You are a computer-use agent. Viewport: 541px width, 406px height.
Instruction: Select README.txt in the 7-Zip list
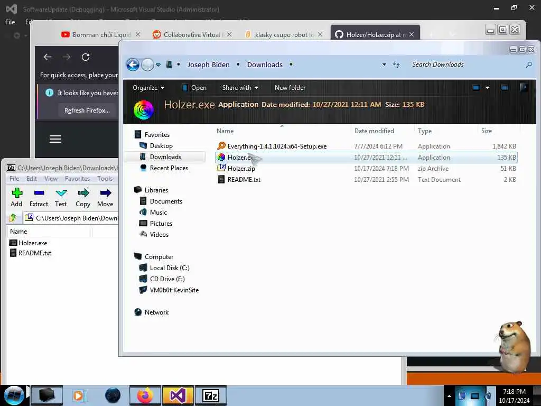pos(34,253)
